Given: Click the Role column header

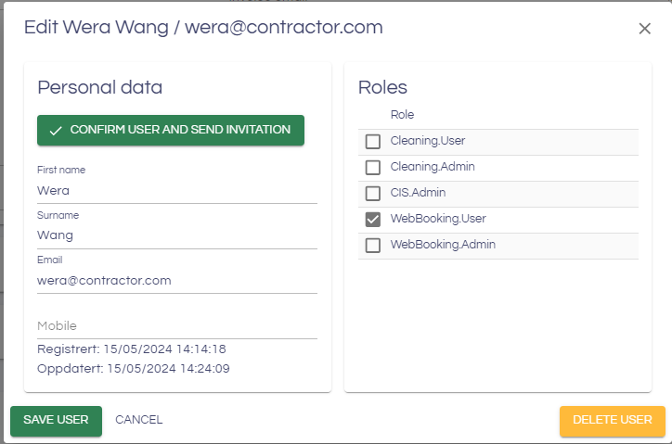Looking at the screenshot, I should [402, 115].
